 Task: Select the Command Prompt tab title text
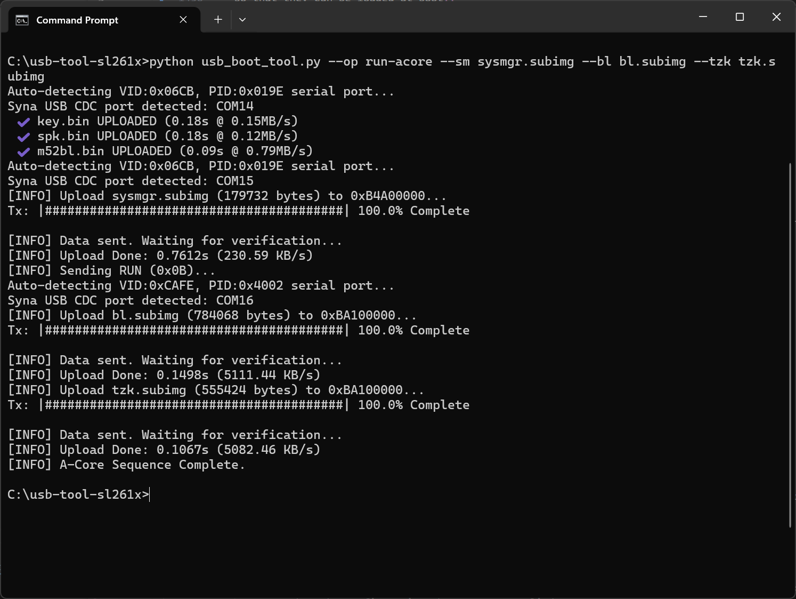point(77,20)
